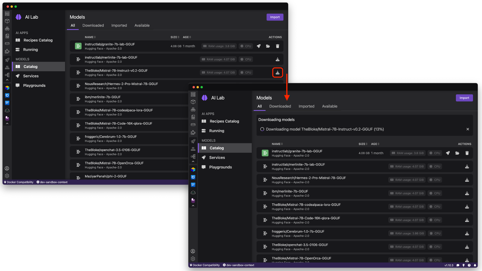Screen dimensions: 482x271
Task: Click version v1.10.3 in status bar
Action: click(449, 265)
